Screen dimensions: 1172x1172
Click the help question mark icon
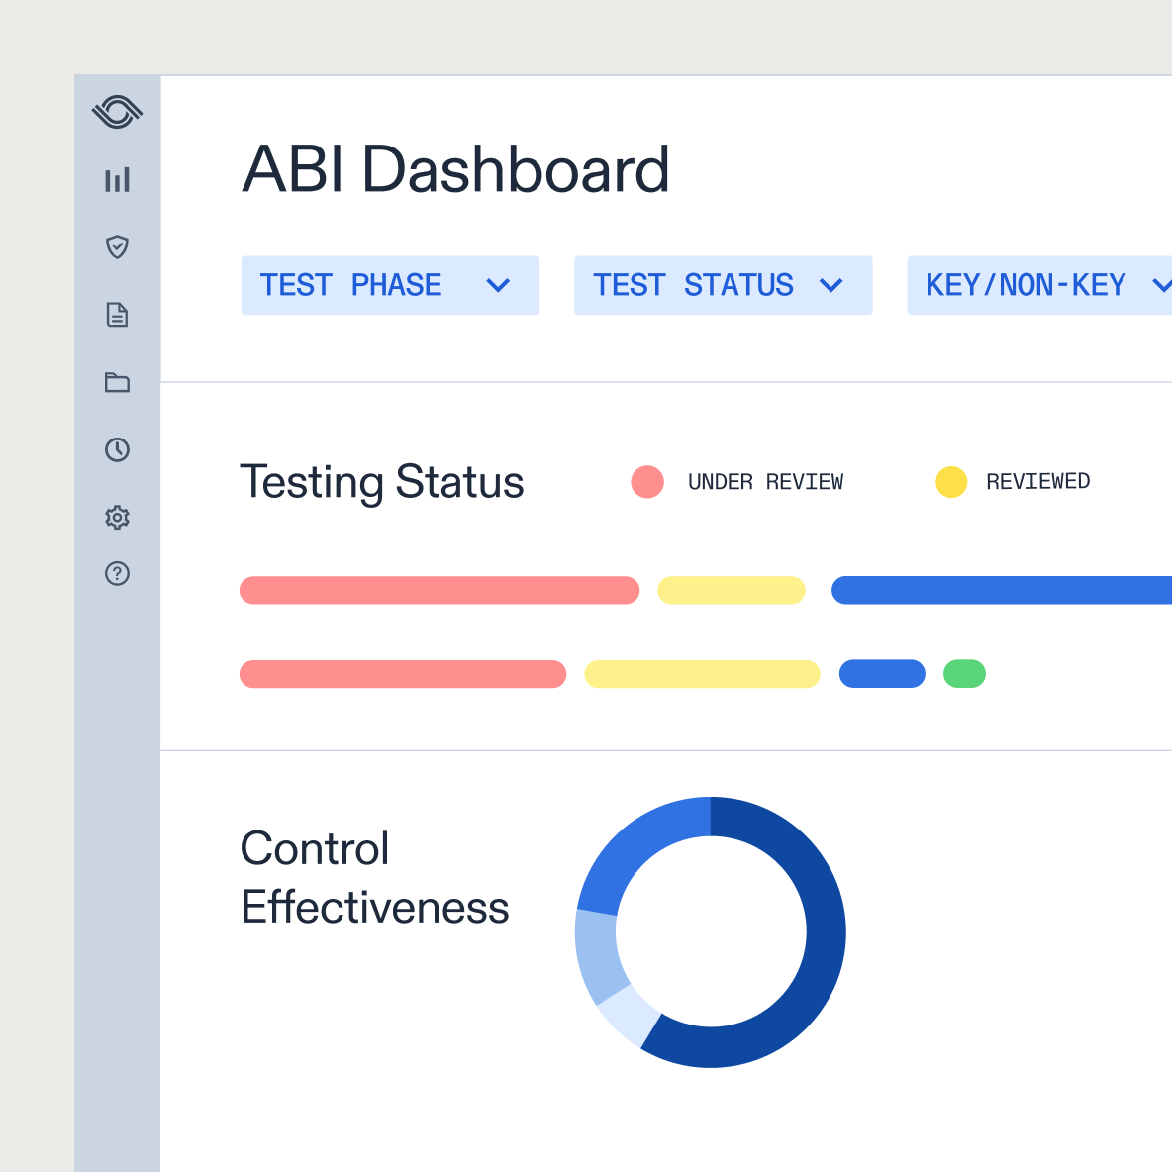click(117, 573)
